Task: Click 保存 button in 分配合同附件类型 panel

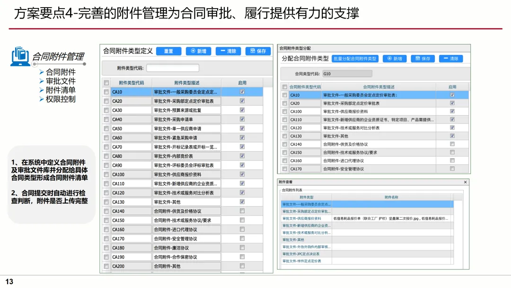Action: [423, 59]
